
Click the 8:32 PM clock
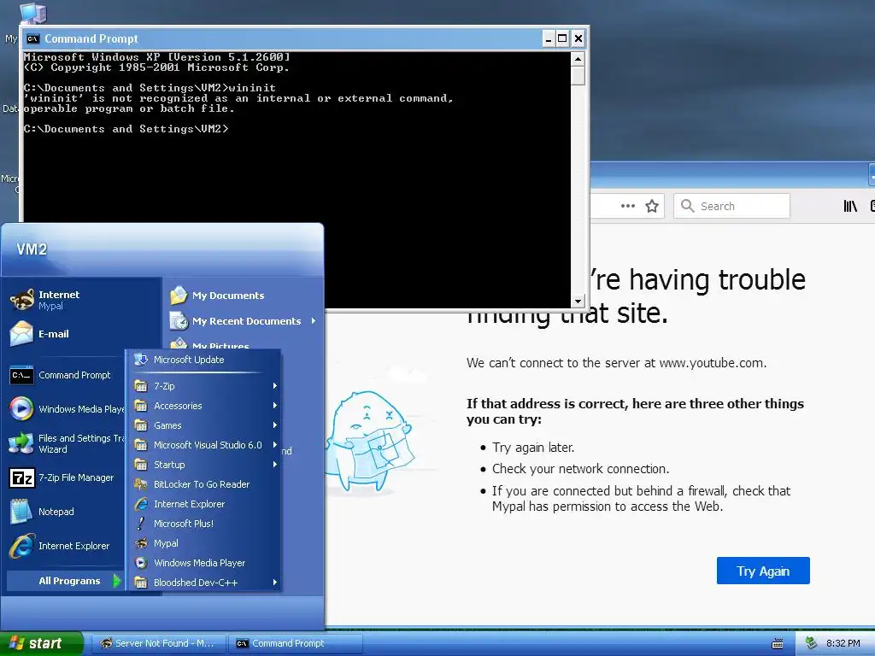pyautogui.click(x=843, y=643)
